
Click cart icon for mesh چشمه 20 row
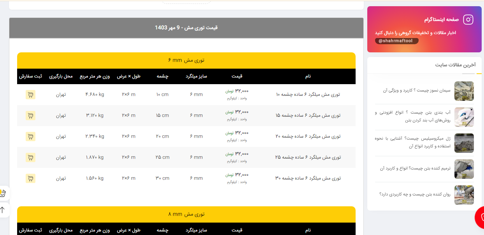coord(30,137)
